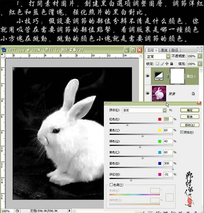Click the lock transparent pixels icon
Screen dimensions: 204x213
click(157, 63)
